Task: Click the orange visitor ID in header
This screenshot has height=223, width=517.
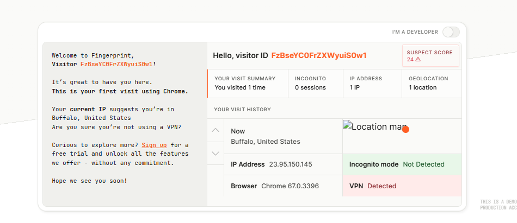Action: pyautogui.click(x=319, y=55)
